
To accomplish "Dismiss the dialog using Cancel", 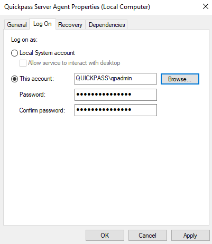I will pos(148,235).
